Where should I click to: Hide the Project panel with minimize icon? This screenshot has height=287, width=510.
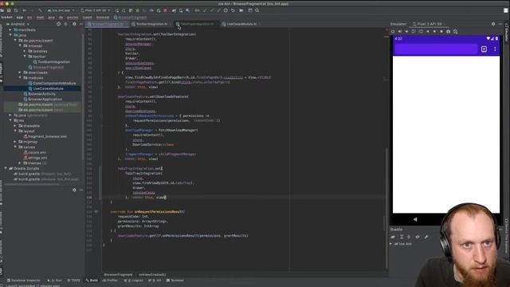[81, 24]
